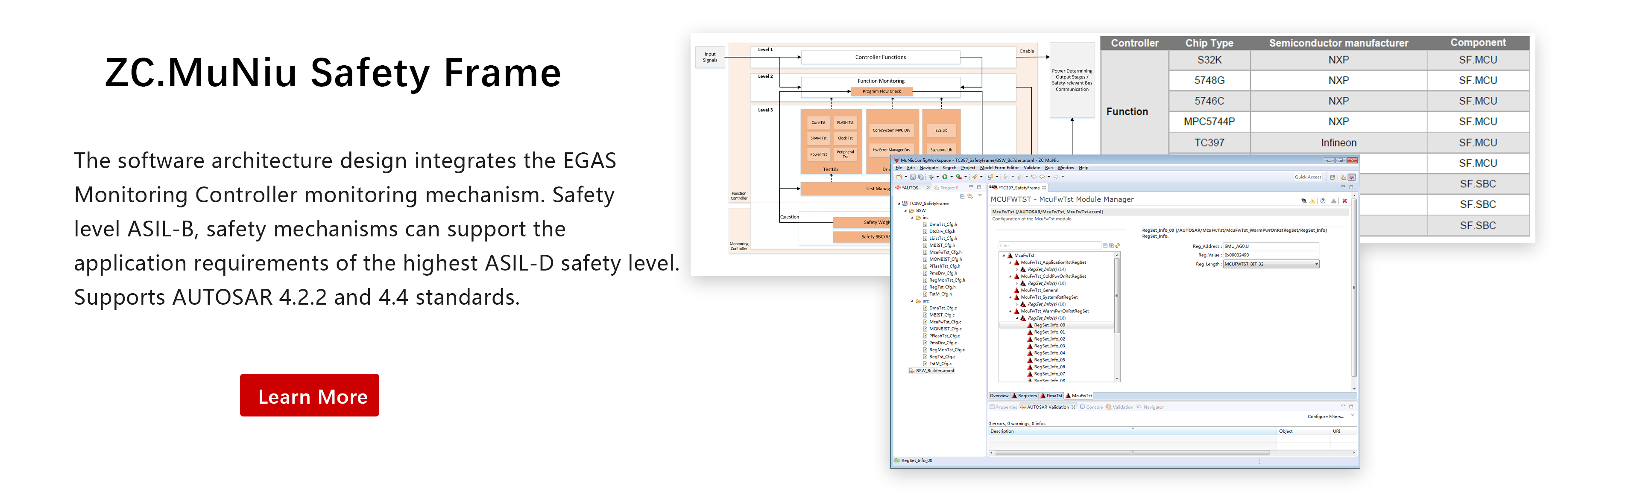Open the Console view tab
This screenshot has height=495, width=1640.
click(x=1092, y=407)
